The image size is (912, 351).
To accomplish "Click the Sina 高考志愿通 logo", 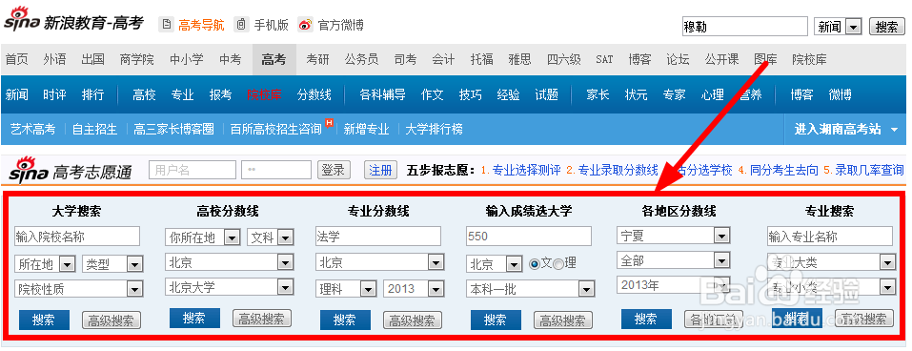I will point(71,170).
